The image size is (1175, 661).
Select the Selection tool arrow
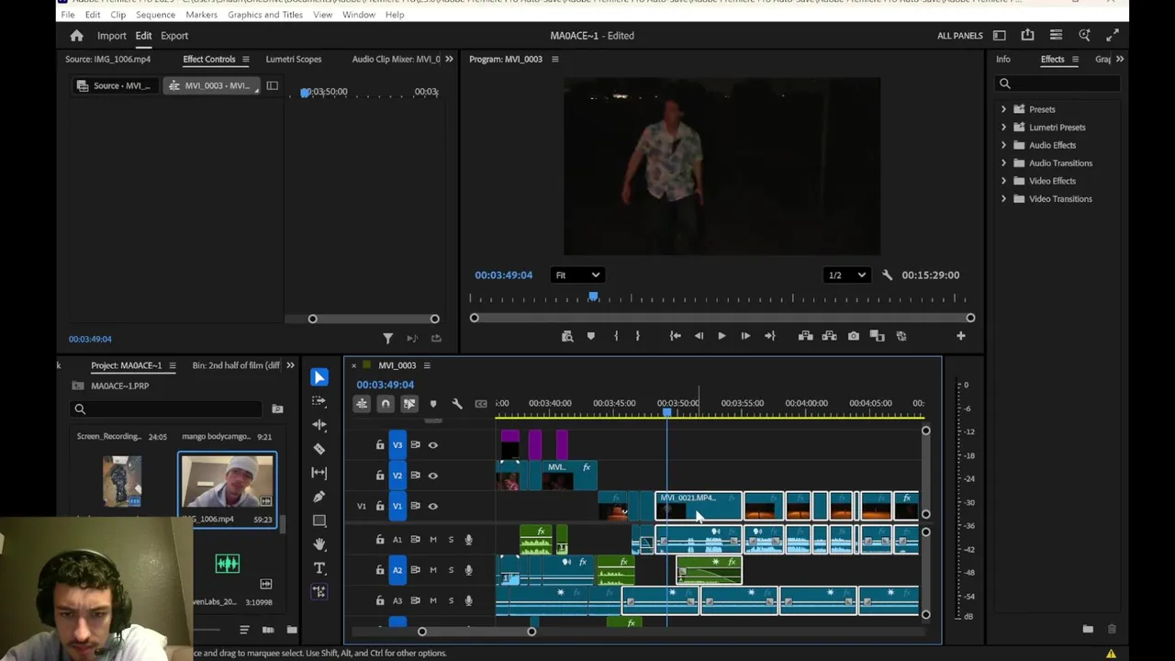tap(319, 377)
